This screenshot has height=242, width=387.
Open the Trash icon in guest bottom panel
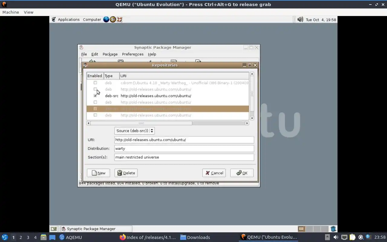click(x=333, y=229)
